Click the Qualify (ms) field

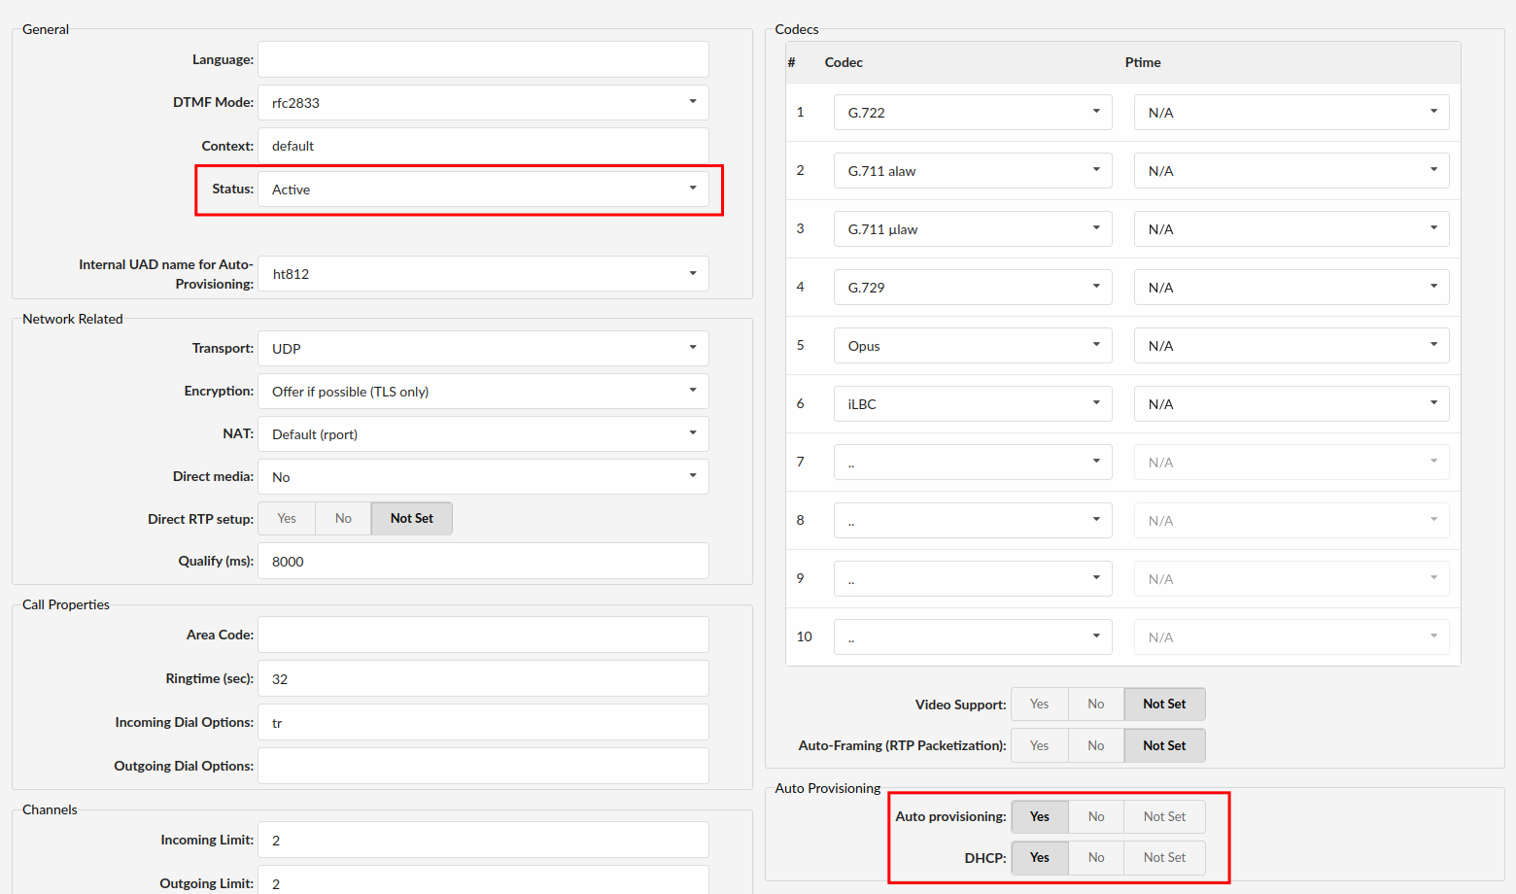pos(483,561)
